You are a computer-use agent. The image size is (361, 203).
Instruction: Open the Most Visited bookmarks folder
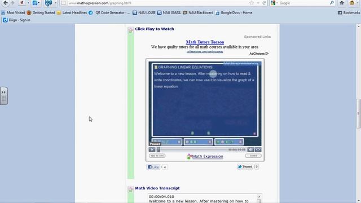coord(13,12)
